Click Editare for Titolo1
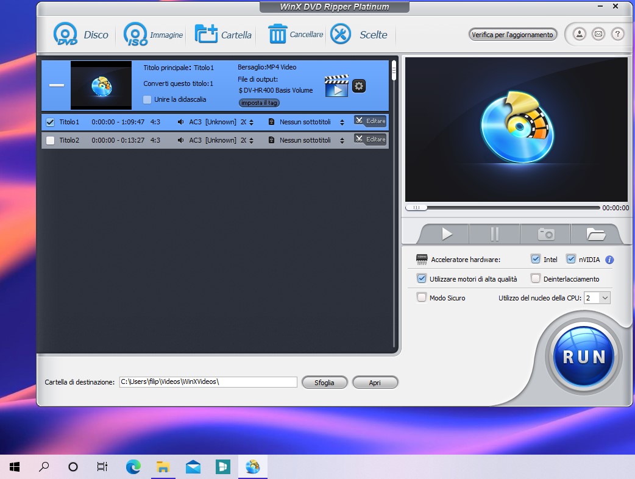The width and height of the screenshot is (635, 479). click(x=370, y=121)
